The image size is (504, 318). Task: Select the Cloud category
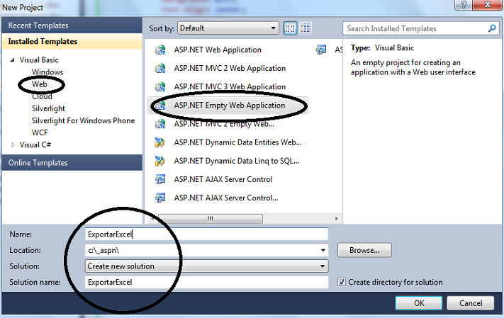pyautogui.click(x=42, y=96)
